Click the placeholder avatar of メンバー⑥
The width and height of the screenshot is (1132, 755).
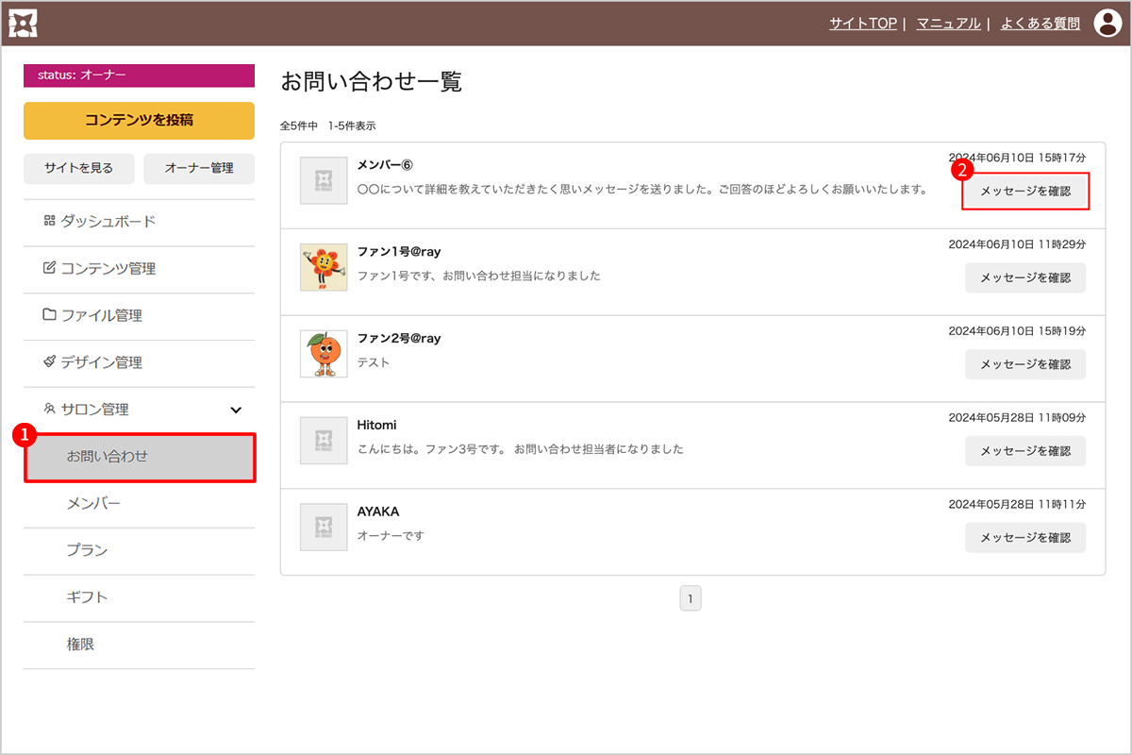[324, 180]
